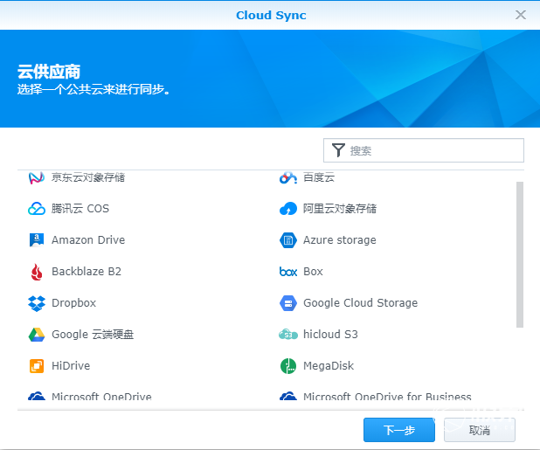Pick the 阿里云对象存储 icon

[288, 209]
